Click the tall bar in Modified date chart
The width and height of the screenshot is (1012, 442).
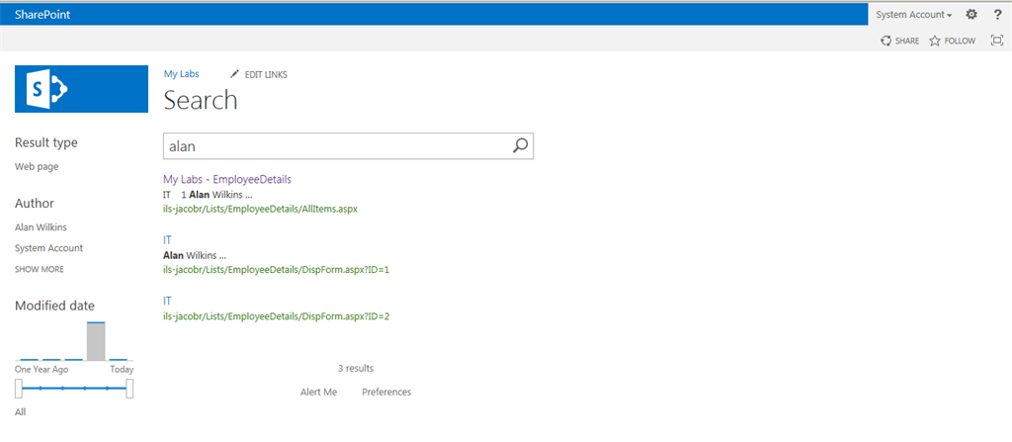(x=96, y=340)
